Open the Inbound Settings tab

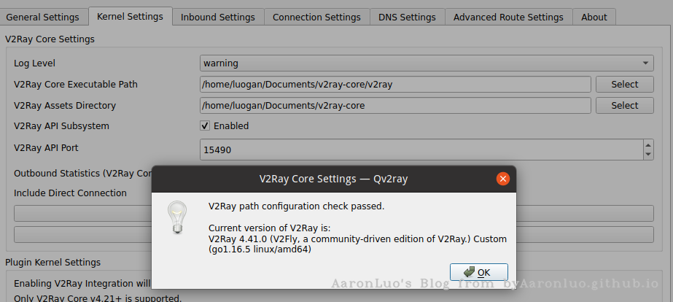[x=218, y=17]
